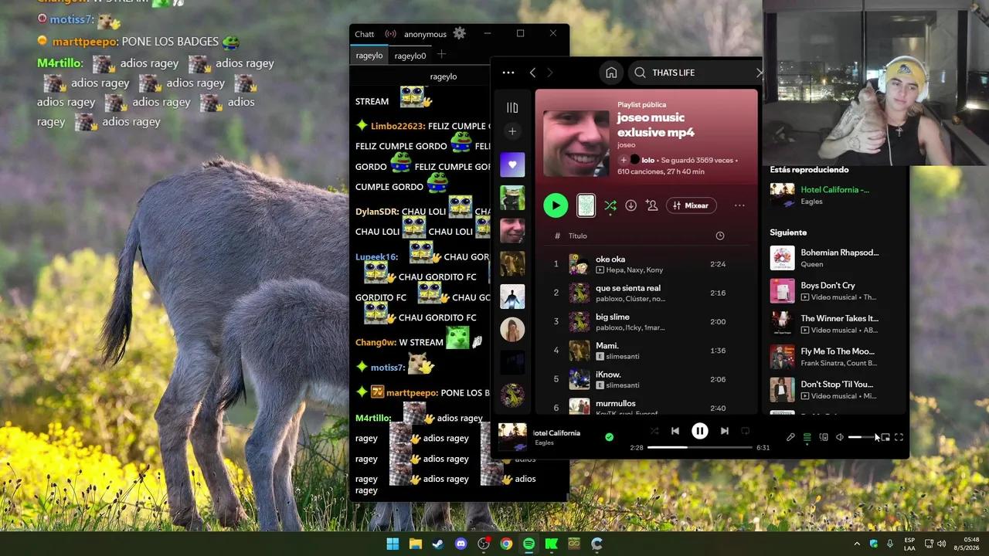The image size is (989, 556).
Task: Toggle shuffle for the playlist
Action: 610,205
